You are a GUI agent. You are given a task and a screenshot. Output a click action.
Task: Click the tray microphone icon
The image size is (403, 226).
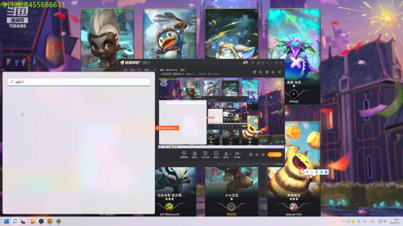pyautogui.click(x=359, y=221)
